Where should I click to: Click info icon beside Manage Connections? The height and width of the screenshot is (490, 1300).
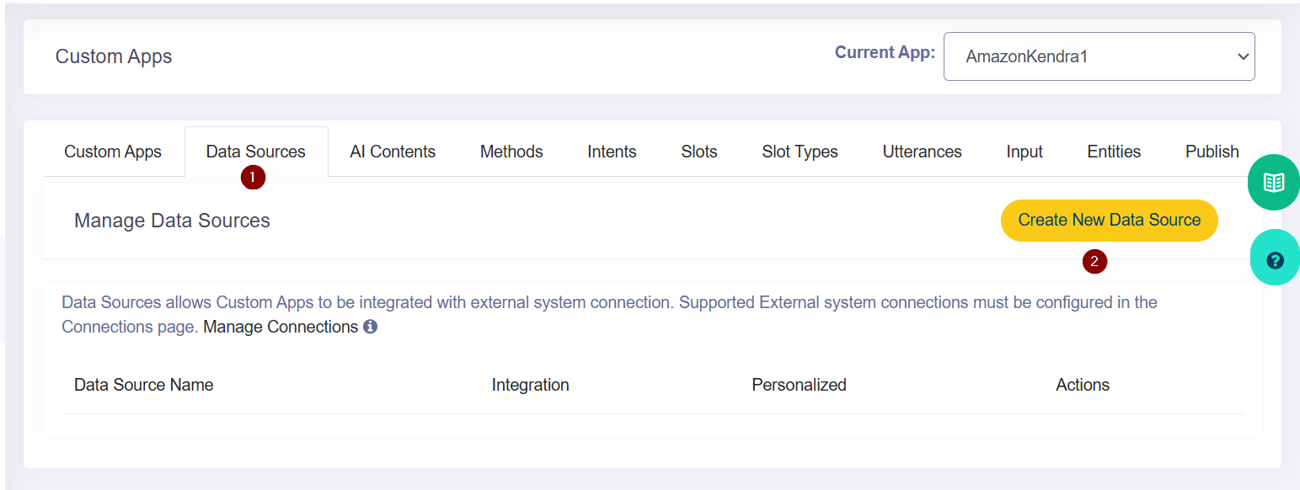pyautogui.click(x=370, y=327)
